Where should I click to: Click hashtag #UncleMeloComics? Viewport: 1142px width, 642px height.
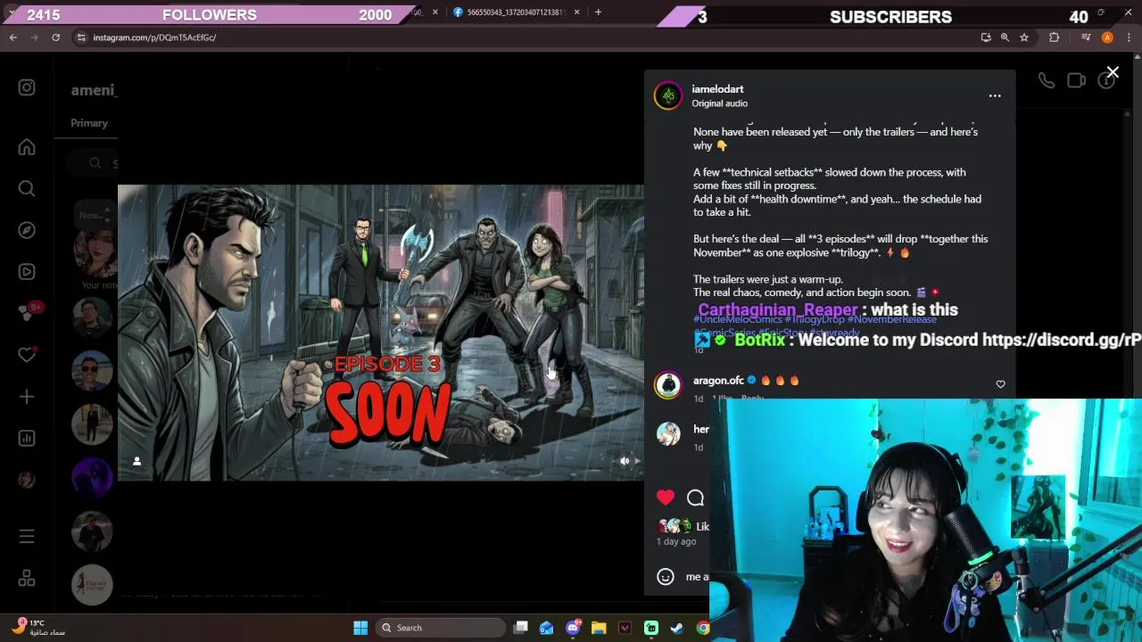point(738,320)
